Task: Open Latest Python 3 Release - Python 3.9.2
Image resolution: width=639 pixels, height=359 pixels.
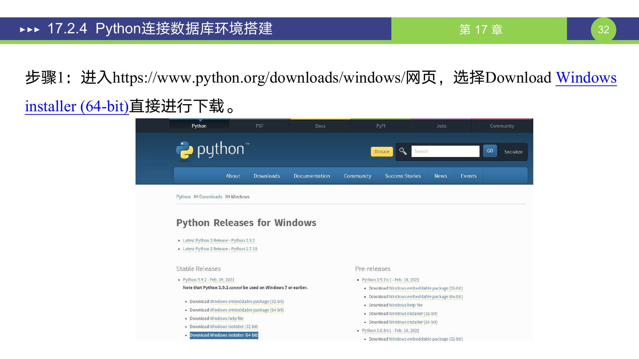Action: point(219,240)
